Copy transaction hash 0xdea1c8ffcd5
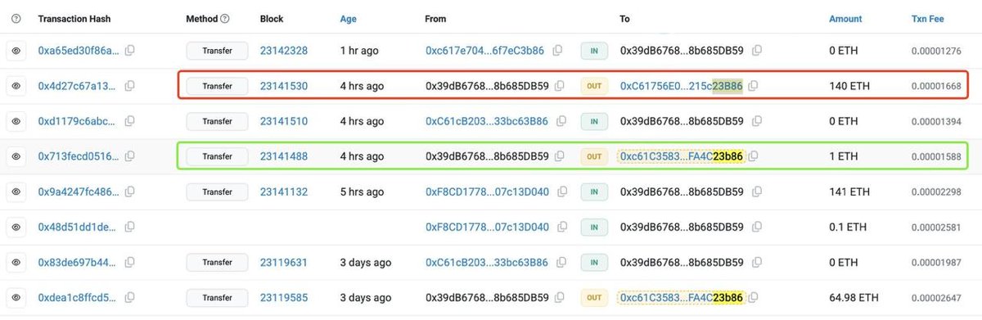982x320 pixels. coord(129,298)
